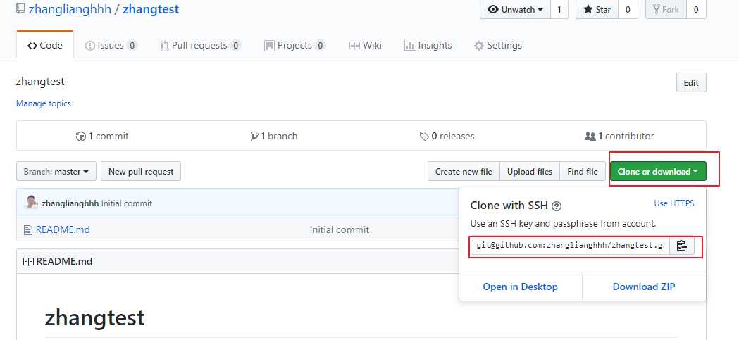Open the Unwatch dropdown
739x340 pixels.
point(515,9)
